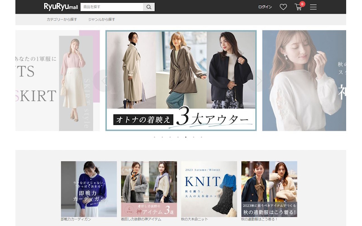This screenshot has width=362, height=226.
Task: Click the ログイン link
Action: [x=265, y=7]
